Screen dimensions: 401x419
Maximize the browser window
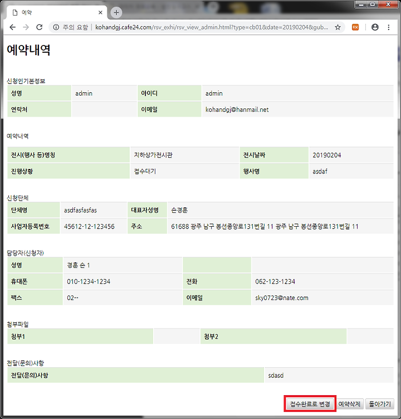(x=373, y=4)
